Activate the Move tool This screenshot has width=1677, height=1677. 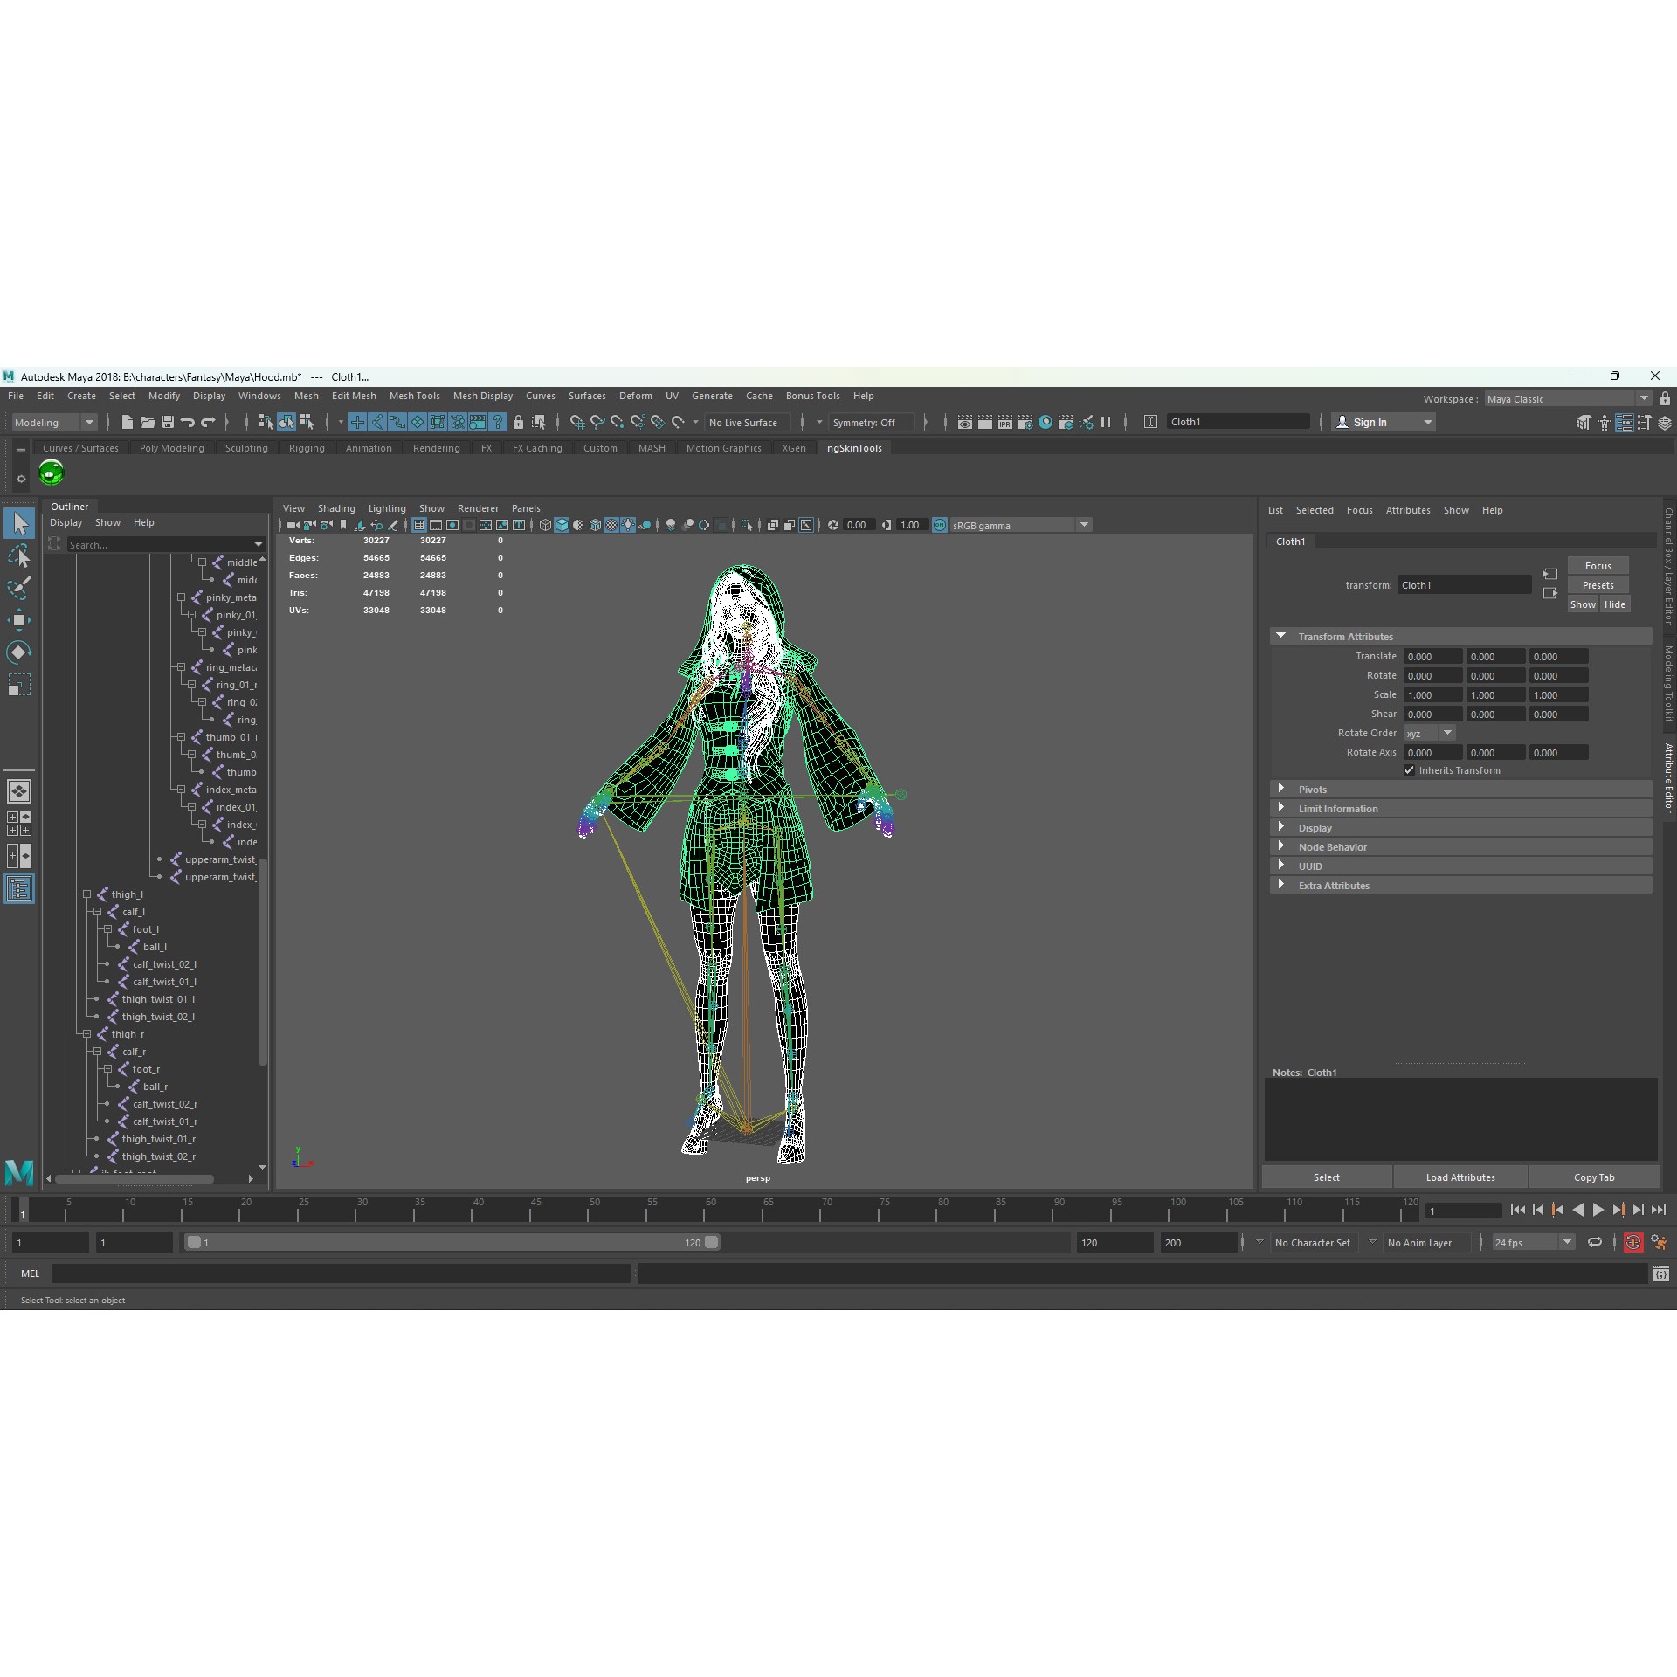pos(19,620)
